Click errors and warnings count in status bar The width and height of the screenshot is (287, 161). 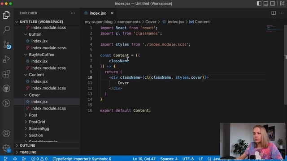coord(39,159)
